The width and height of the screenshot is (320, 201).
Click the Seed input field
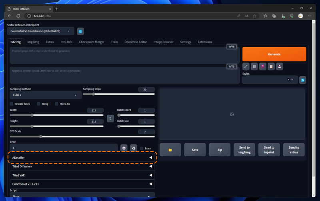pos(64,148)
